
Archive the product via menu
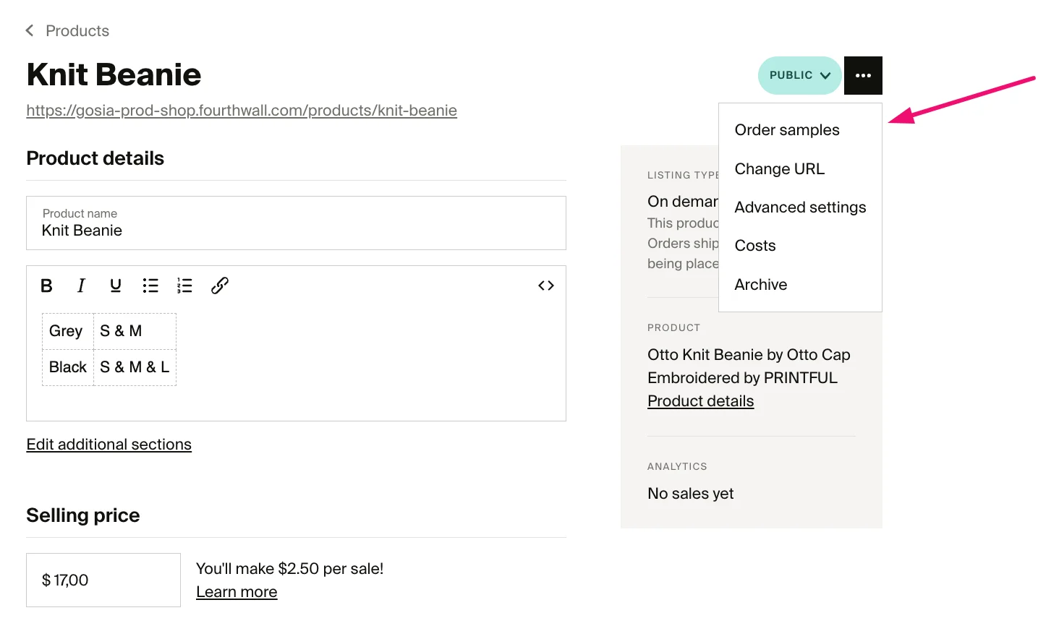[761, 285]
